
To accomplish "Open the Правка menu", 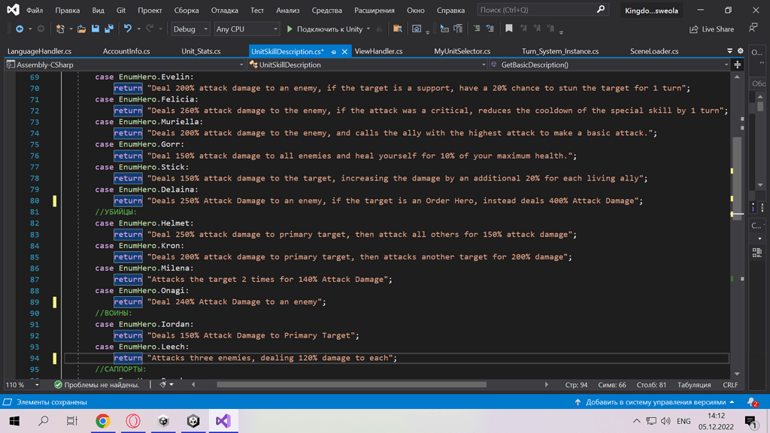I will (x=67, y=10).
